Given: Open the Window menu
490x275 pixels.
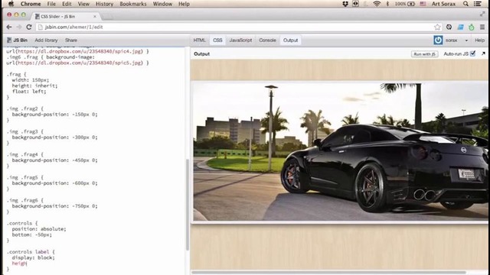Looking at the screenshot, I should (162, 4).
